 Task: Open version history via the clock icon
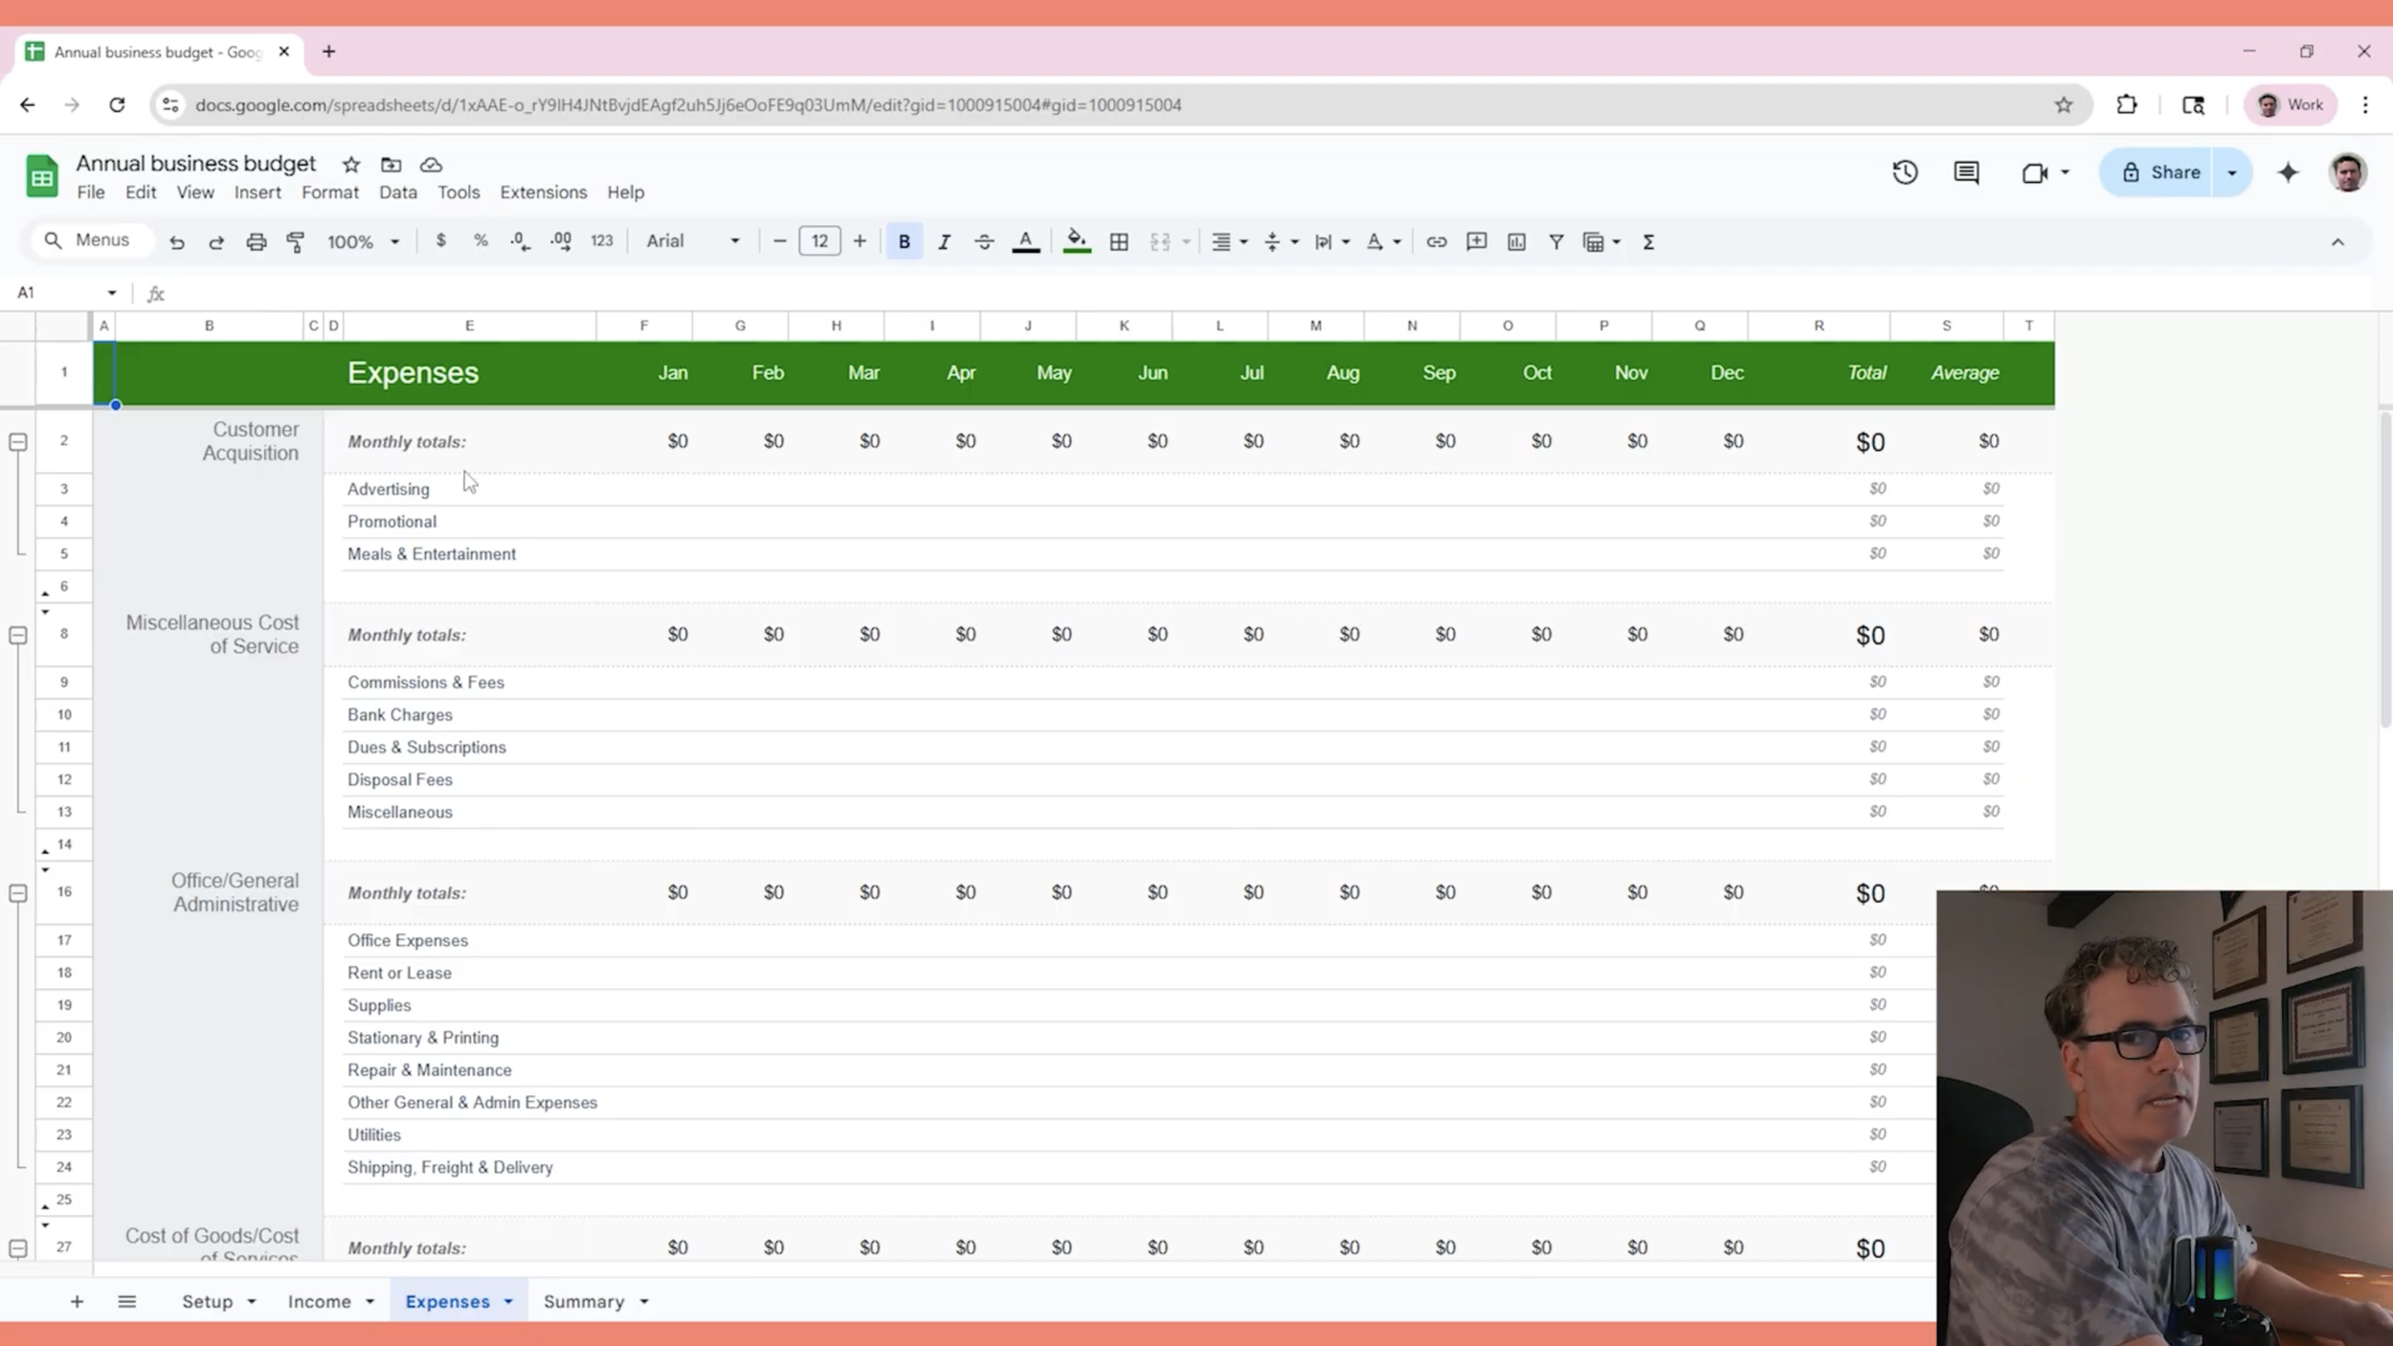click(1905, 172)
